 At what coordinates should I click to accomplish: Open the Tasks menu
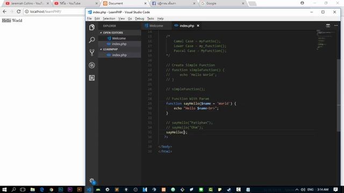point(150,19)
